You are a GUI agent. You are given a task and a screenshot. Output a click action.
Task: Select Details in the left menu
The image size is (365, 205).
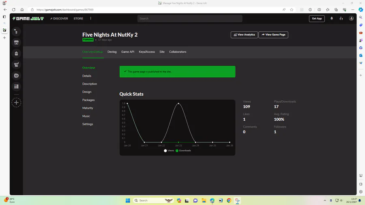[87, 76]
